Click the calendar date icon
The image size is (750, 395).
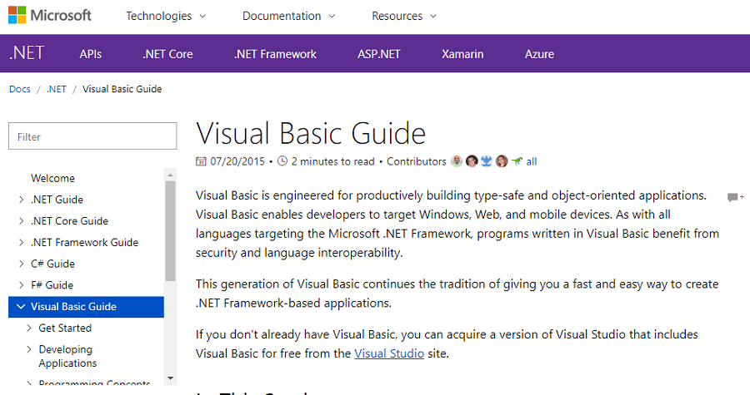201,161
